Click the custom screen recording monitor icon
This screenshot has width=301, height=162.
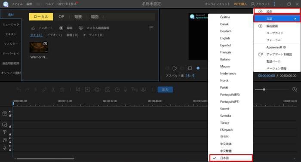point(81,28)
